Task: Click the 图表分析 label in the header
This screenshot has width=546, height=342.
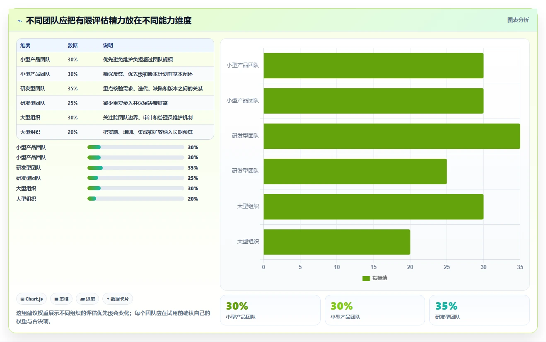Action: point(518,20)
